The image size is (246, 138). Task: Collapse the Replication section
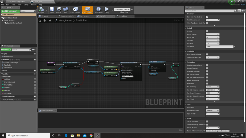(186, 62)
